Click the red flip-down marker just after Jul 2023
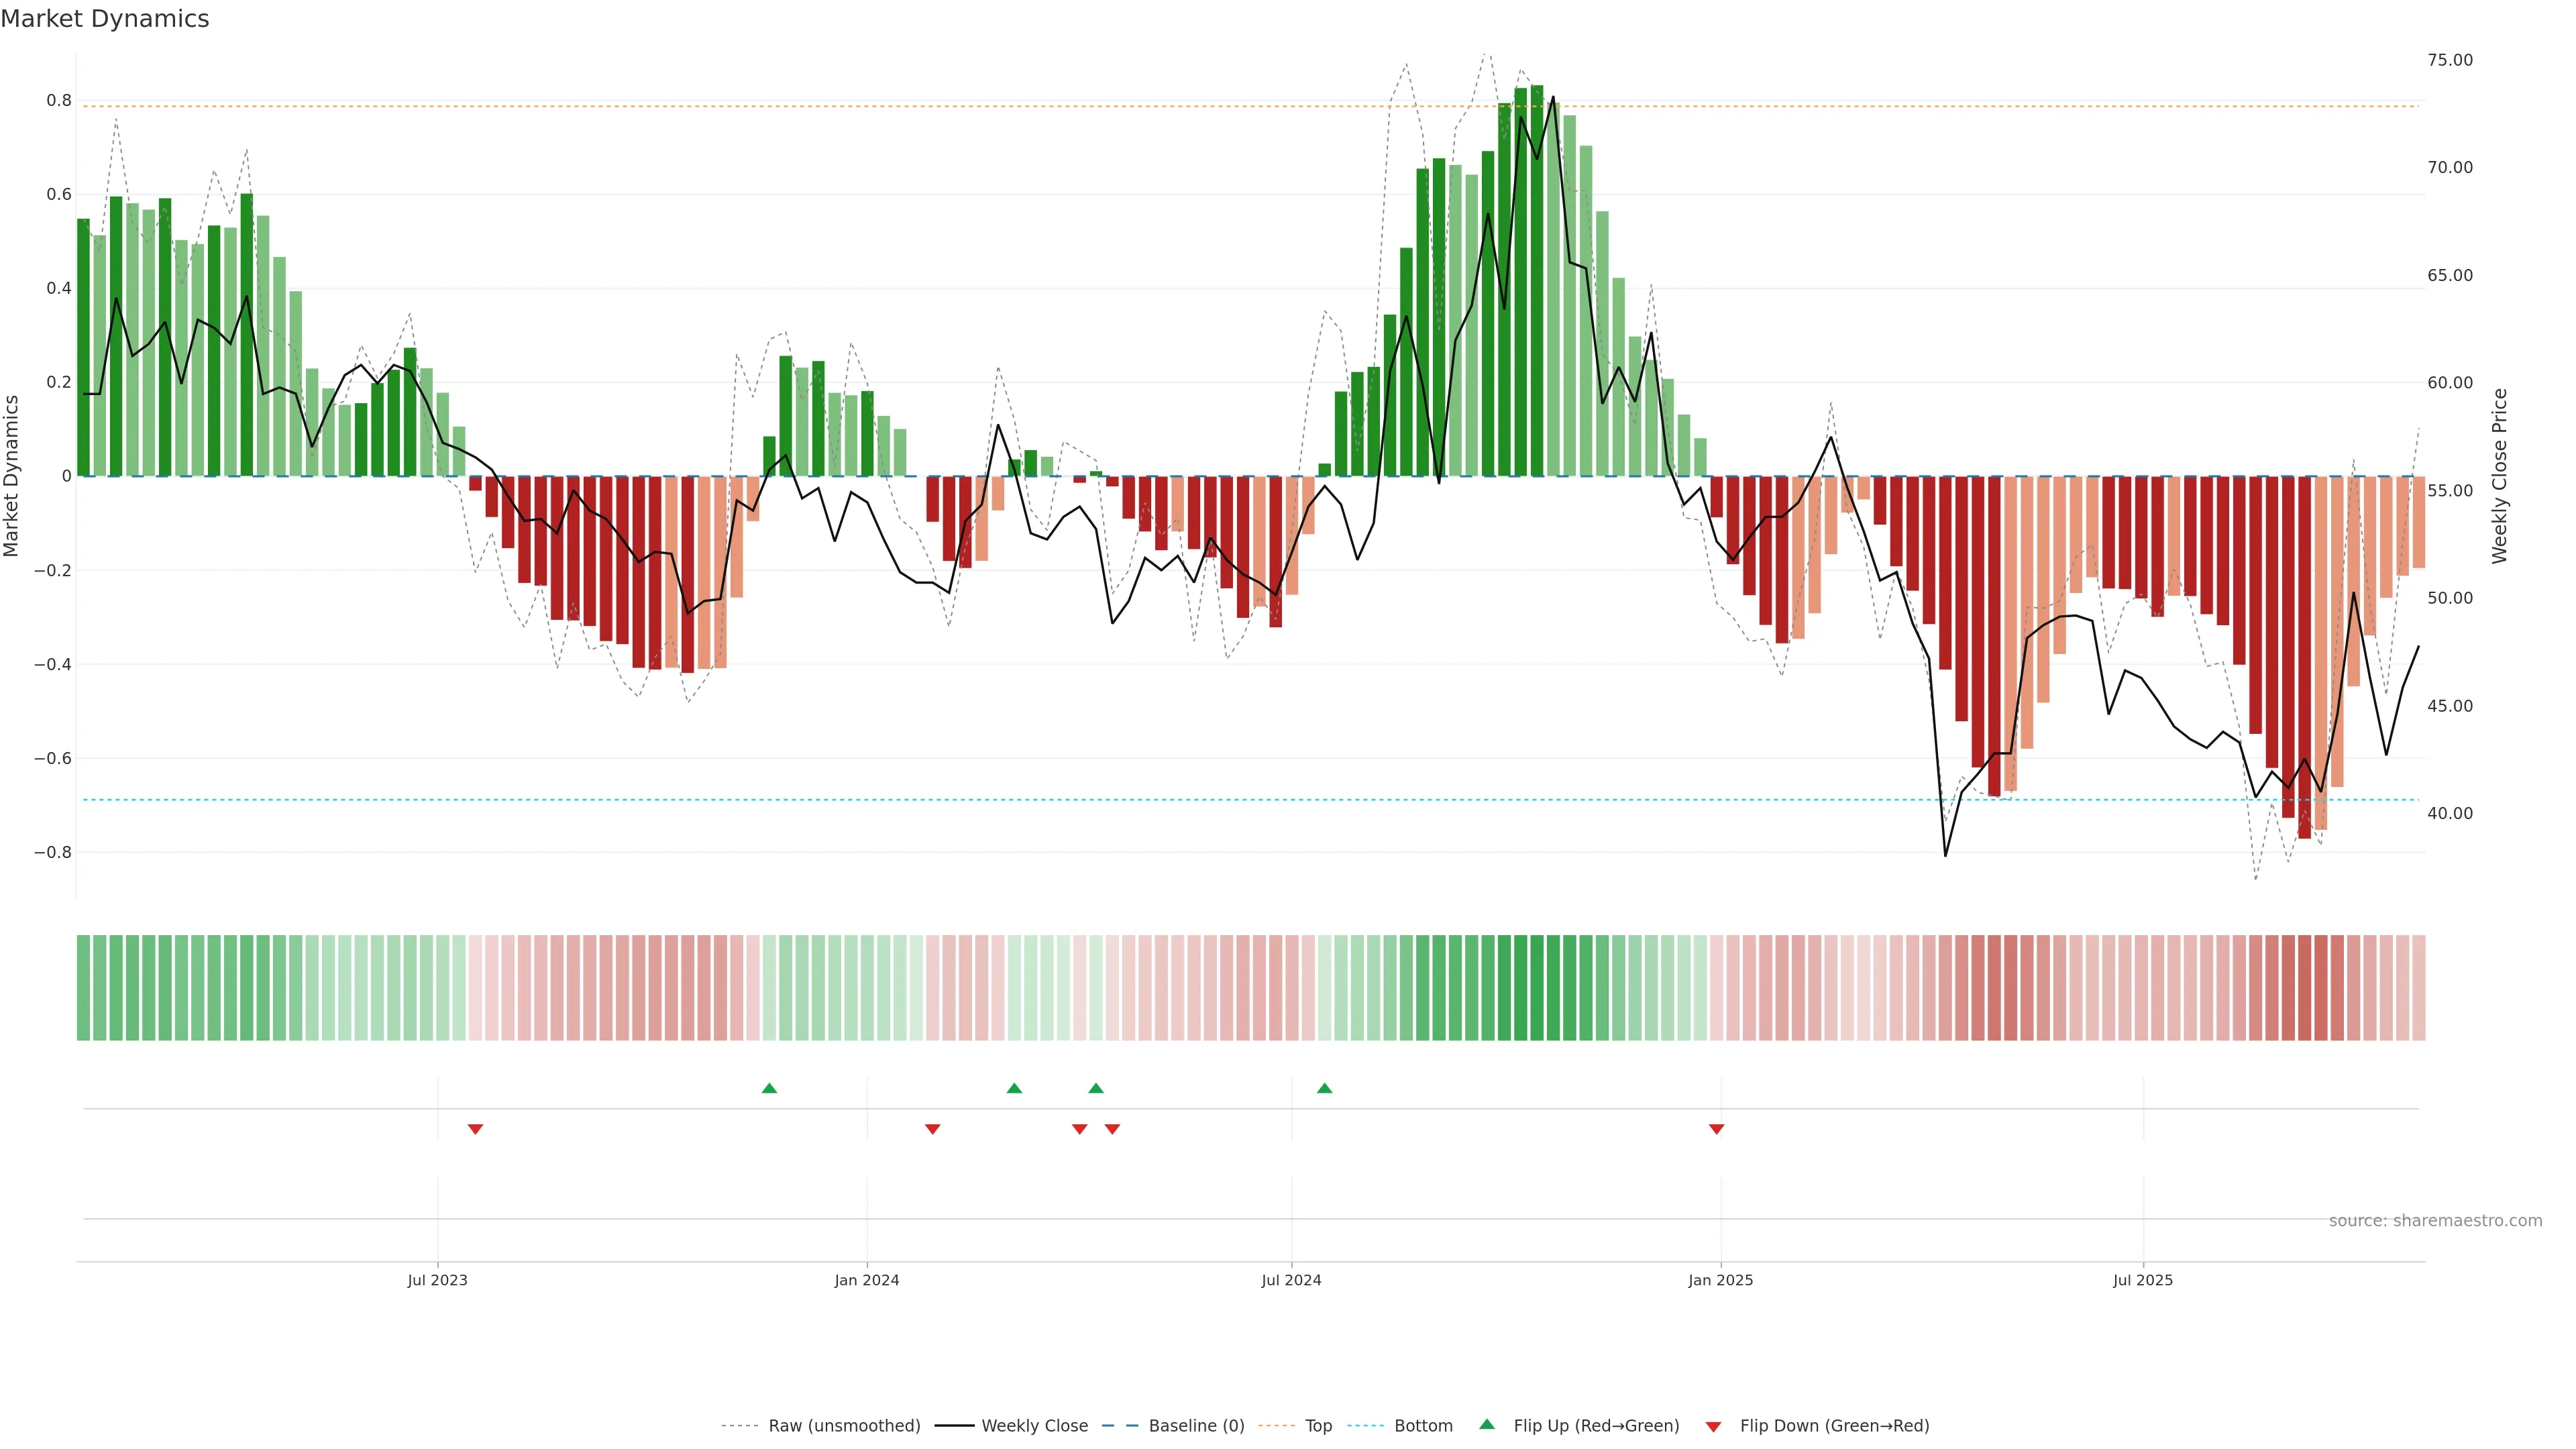The width and height of the screenshot is (2576, 1449). click(x=475, y=1129)
